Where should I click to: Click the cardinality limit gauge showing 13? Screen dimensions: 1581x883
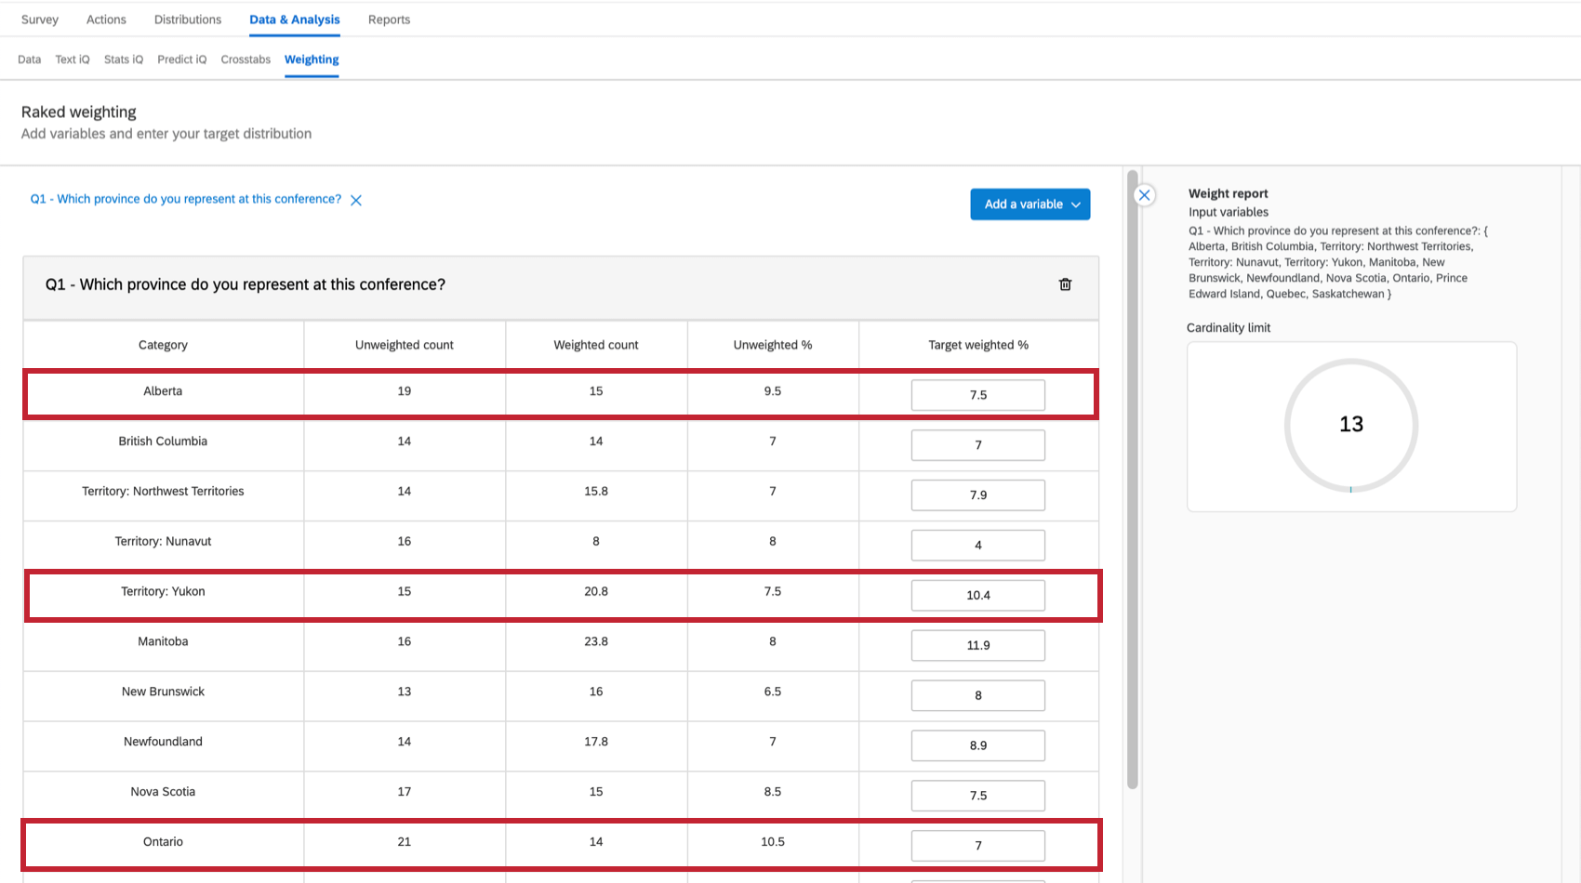[1351, 425]
